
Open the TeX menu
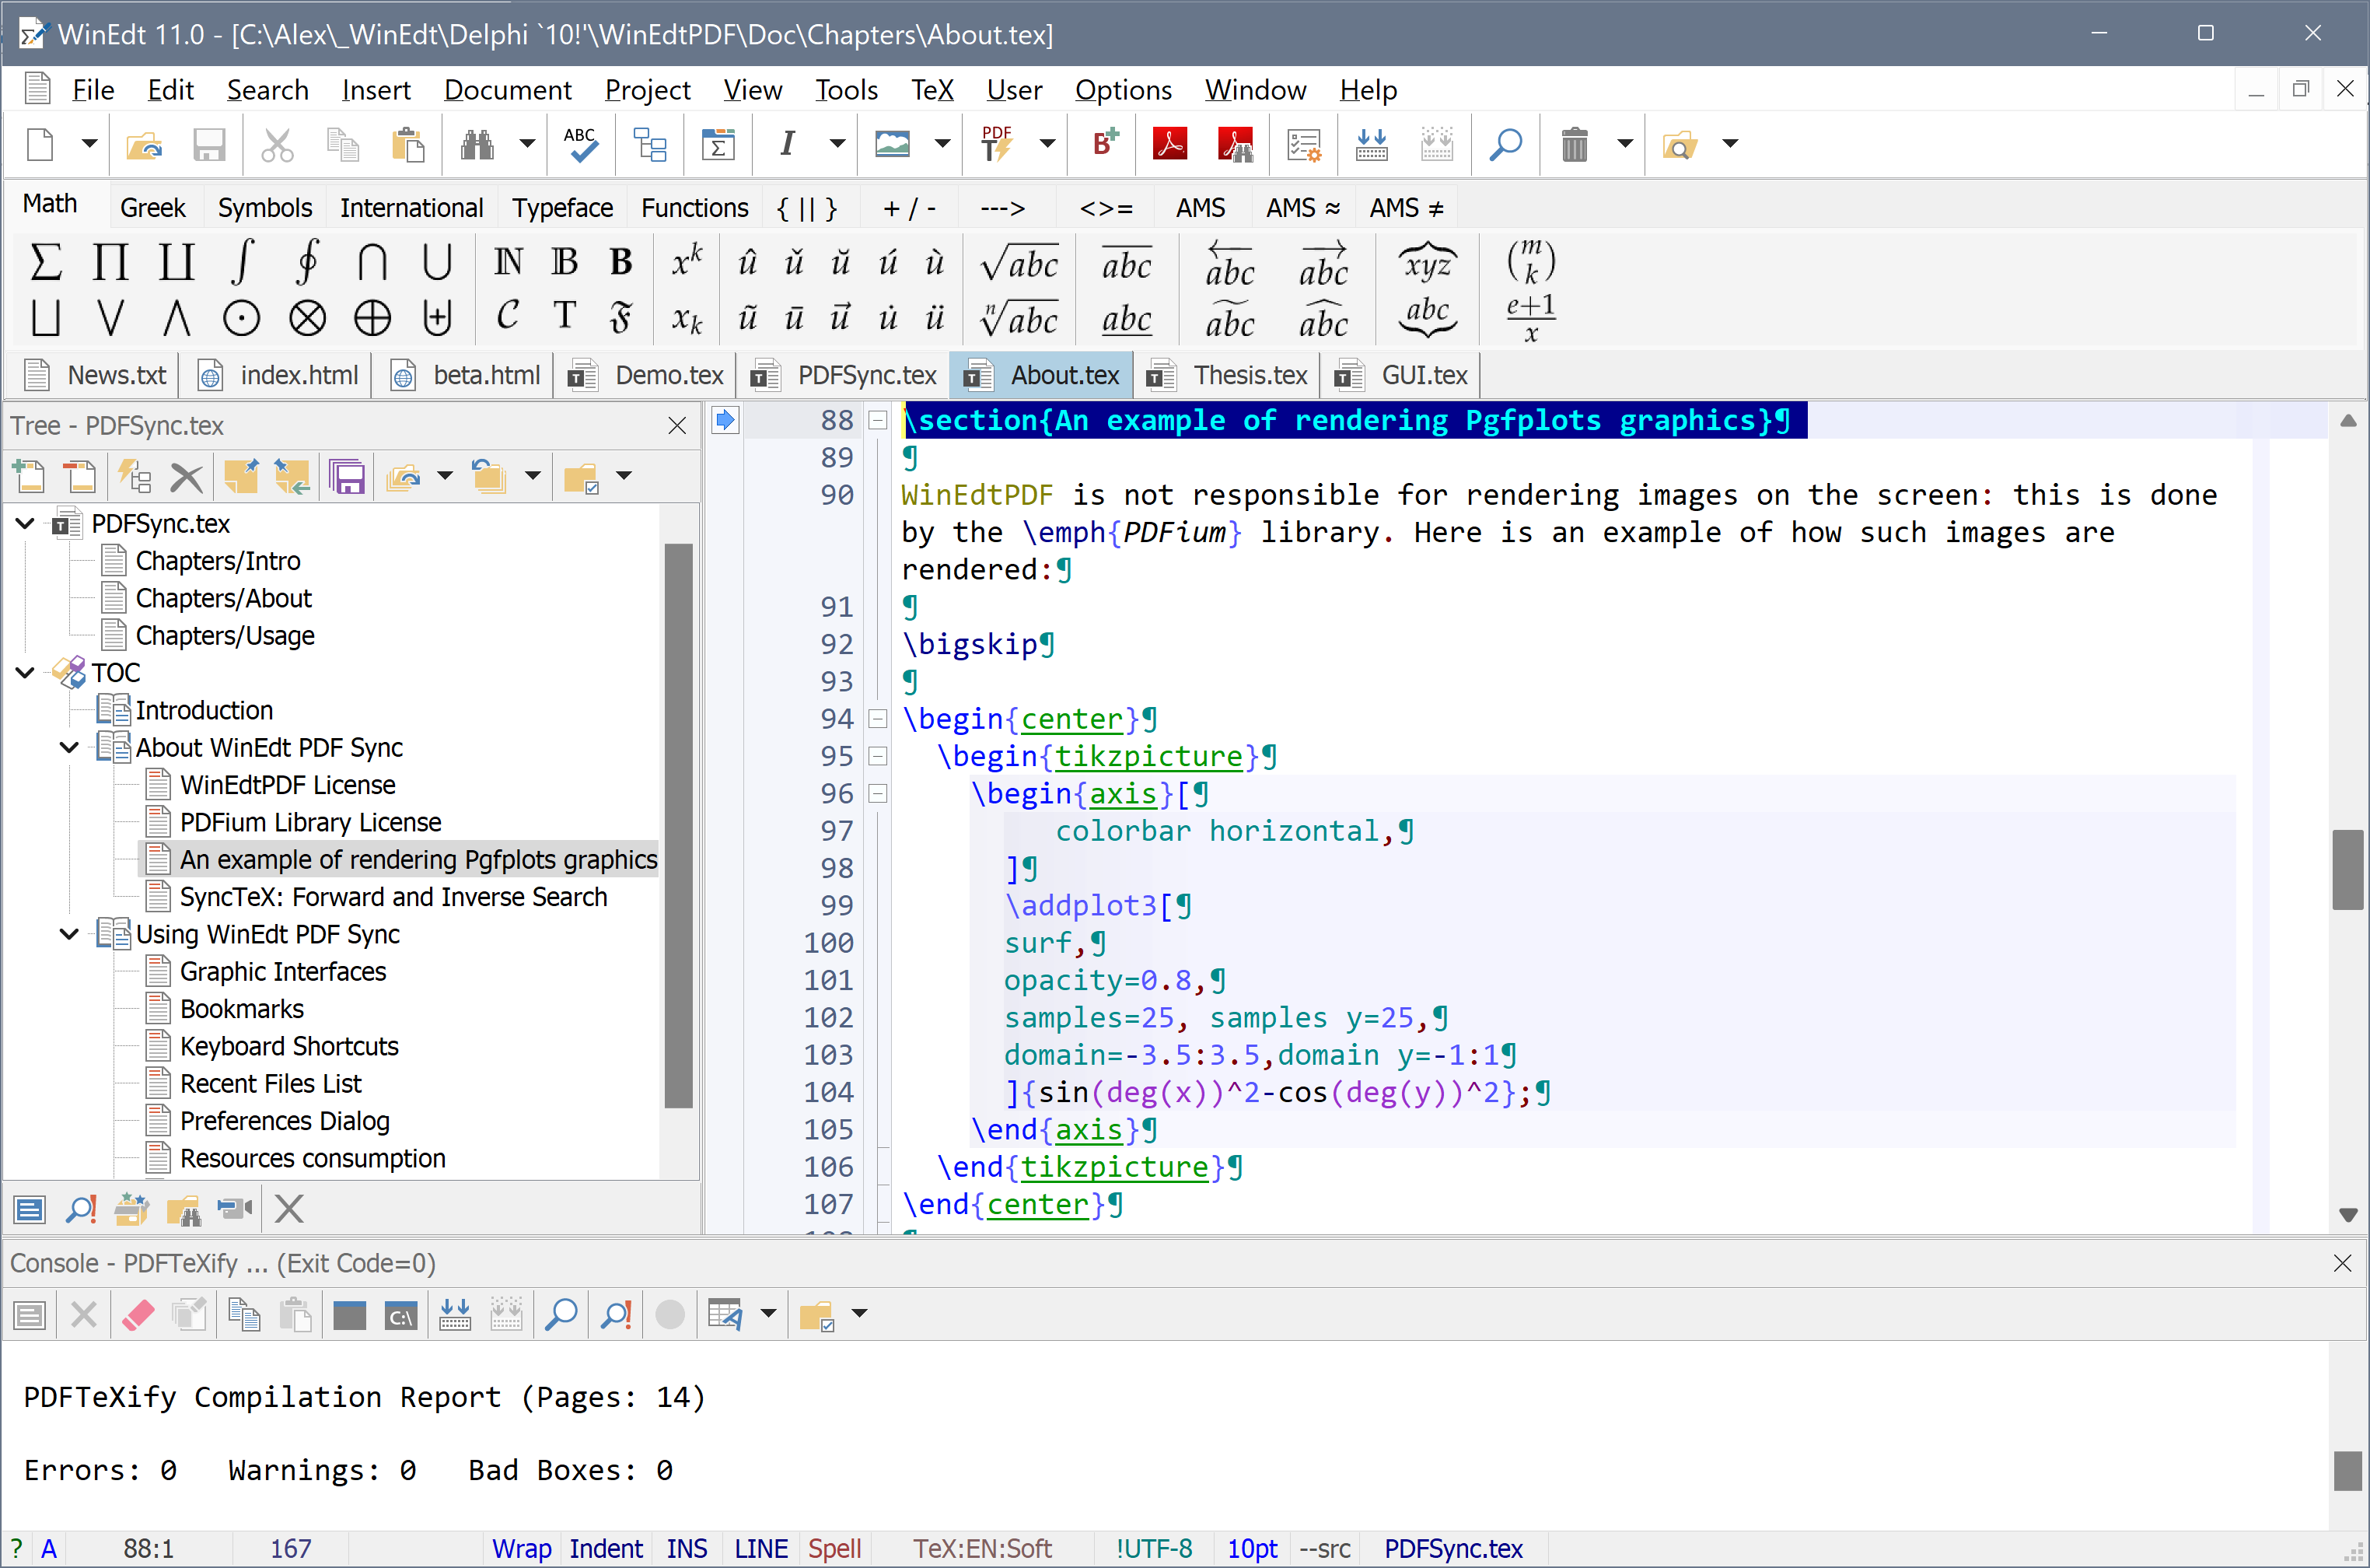point(932,90)
